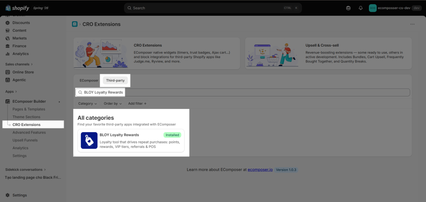The image size is (426, 202).
Task: Click the magnifier icon in the extension search
Action: pos(80,92)
